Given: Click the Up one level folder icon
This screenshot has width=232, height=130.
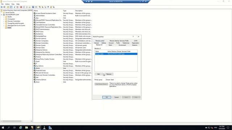Looking at the screenshot, I should tap(8, 7).
